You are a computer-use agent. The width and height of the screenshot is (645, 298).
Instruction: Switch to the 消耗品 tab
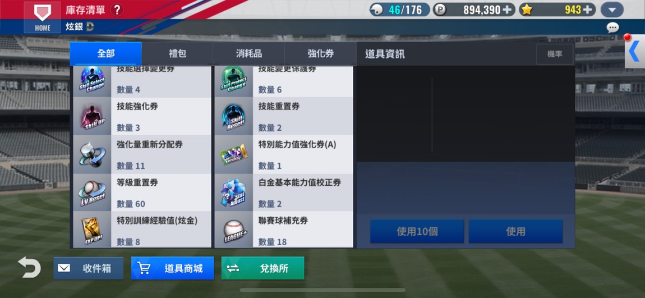249,54
